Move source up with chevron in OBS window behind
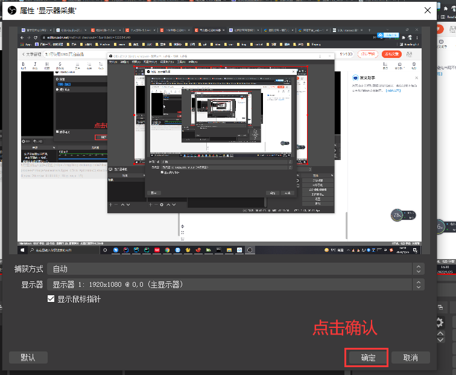 click(440, 333)
